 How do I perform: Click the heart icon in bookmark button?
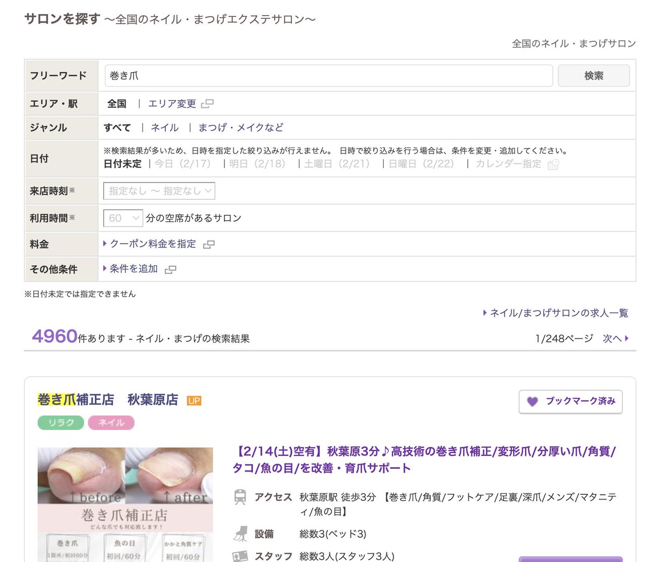coord(532,402)
